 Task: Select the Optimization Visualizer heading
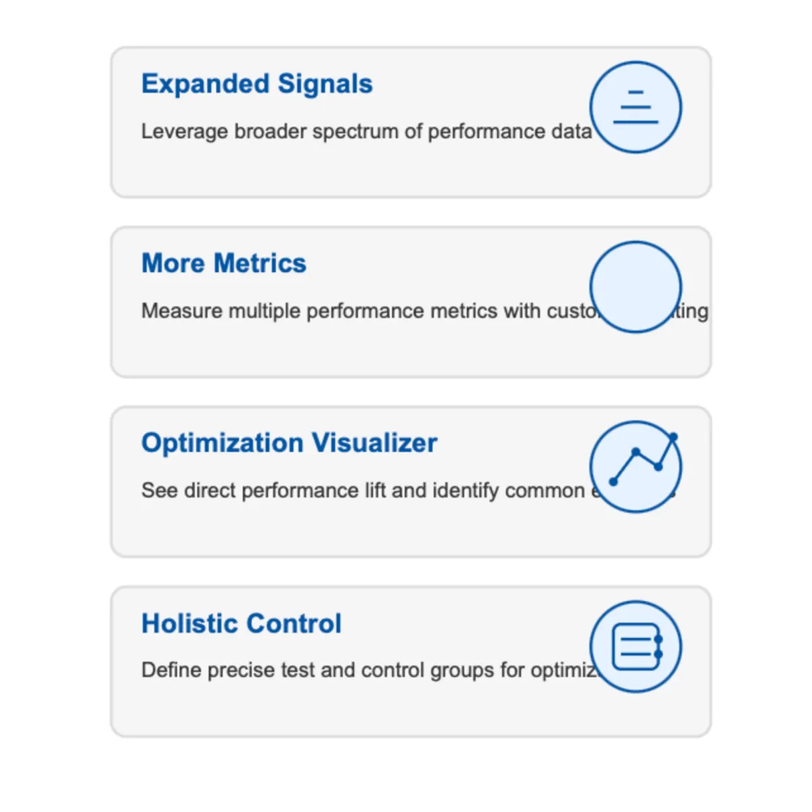(289, 443)
